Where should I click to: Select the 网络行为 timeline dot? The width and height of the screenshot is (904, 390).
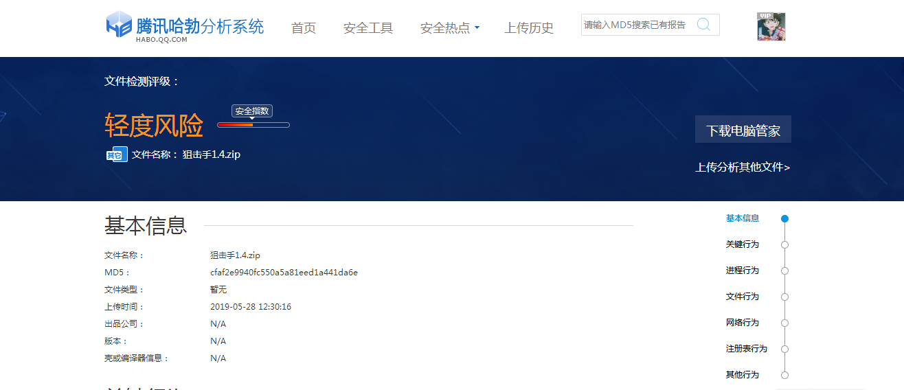coord(784,323)
